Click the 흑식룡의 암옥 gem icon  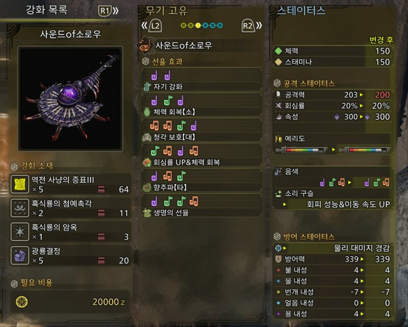[20, 232]
